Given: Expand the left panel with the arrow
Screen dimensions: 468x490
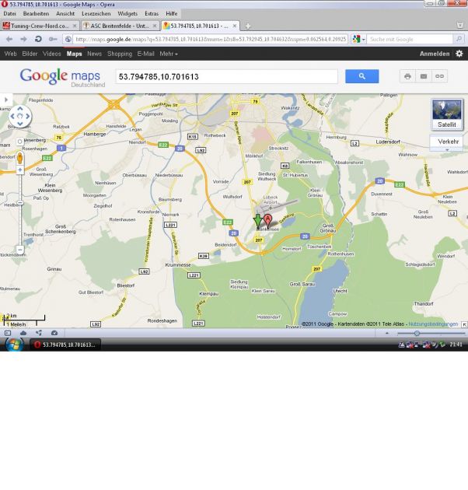Looking at the screenshot, I should coord(6,100).
